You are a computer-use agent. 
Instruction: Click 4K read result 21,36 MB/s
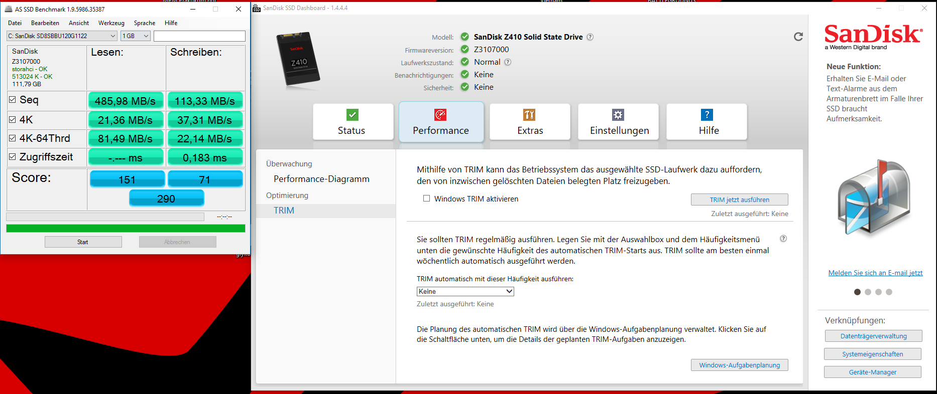(x=126, y=120)
